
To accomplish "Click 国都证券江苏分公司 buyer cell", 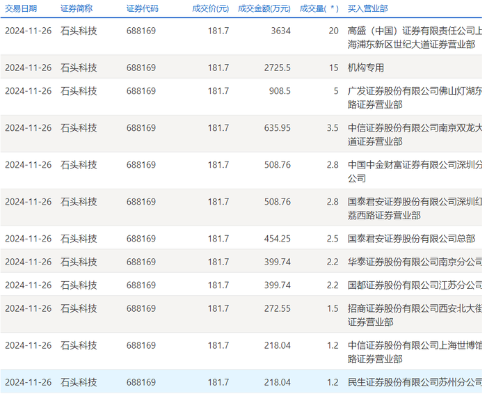I will point(415,285).
